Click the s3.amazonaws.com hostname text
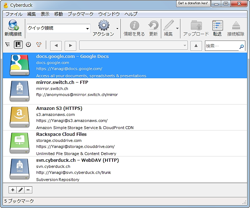Viewport: 250px width, 208px height. [55, 114]
